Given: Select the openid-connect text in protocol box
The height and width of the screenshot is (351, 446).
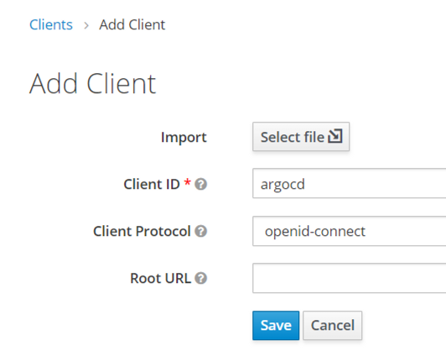Looking at the screenshot, I should pos(315,232).
